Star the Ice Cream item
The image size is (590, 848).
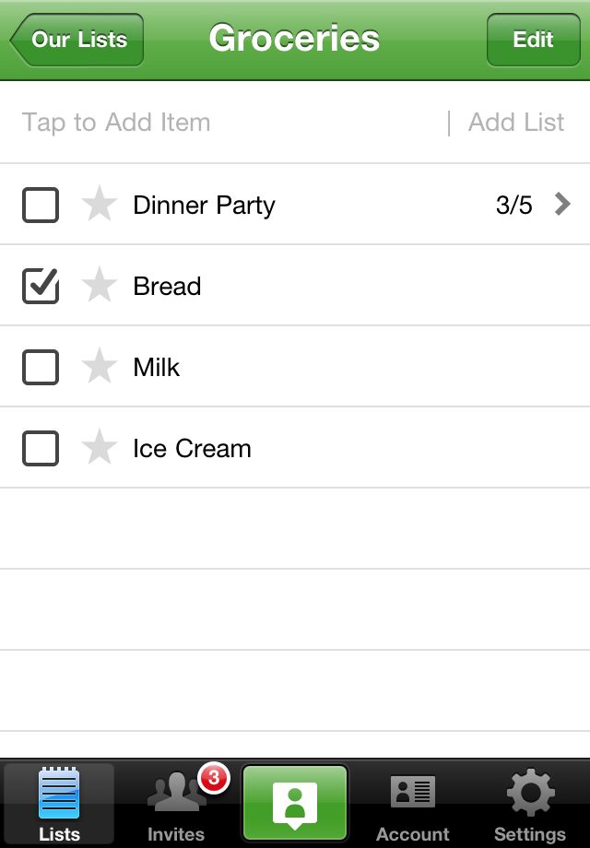pyautogui.click(x=100, y=447)
